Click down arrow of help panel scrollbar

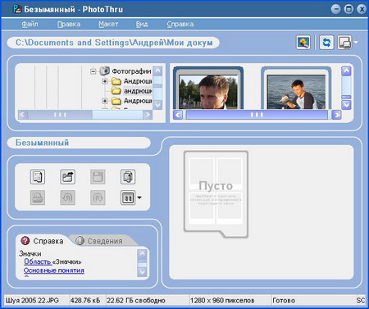click(142, 272)
